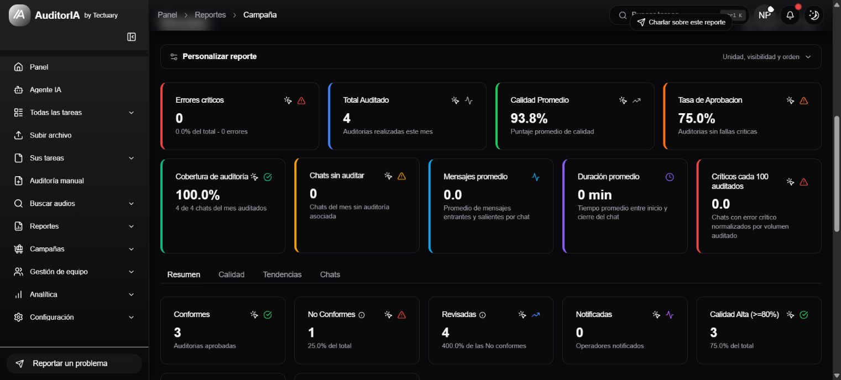Switch to the Calidad tab
The width and height of the screenshot is (841, 380).
pyautogui.click(x=231, y=275)
